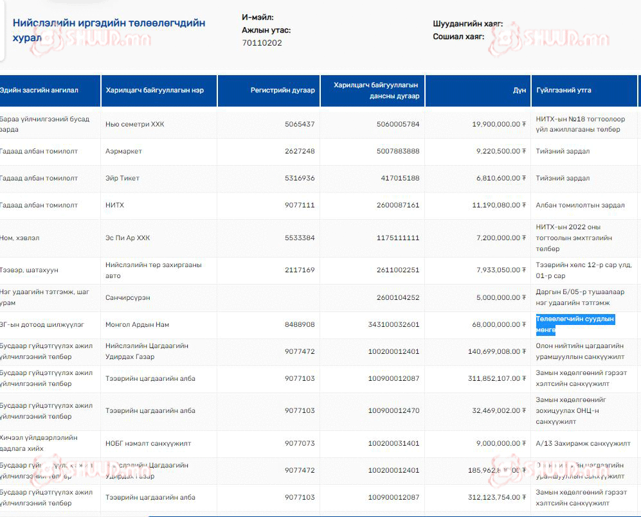Viewport: 641px width, 517px height.
Task: Click Харилцагч байгууллагын дансны дугаар header
Action: 376,91
